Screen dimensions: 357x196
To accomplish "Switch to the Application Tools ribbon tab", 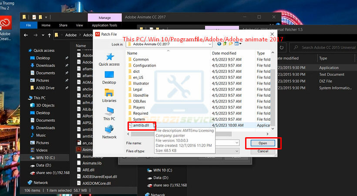I will point(104,25).
